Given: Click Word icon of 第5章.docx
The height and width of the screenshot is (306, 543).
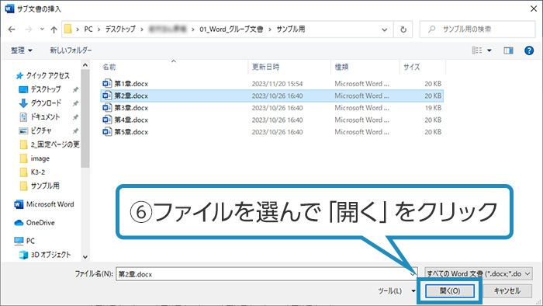Looking at the screenshot, I should (107, 132).
